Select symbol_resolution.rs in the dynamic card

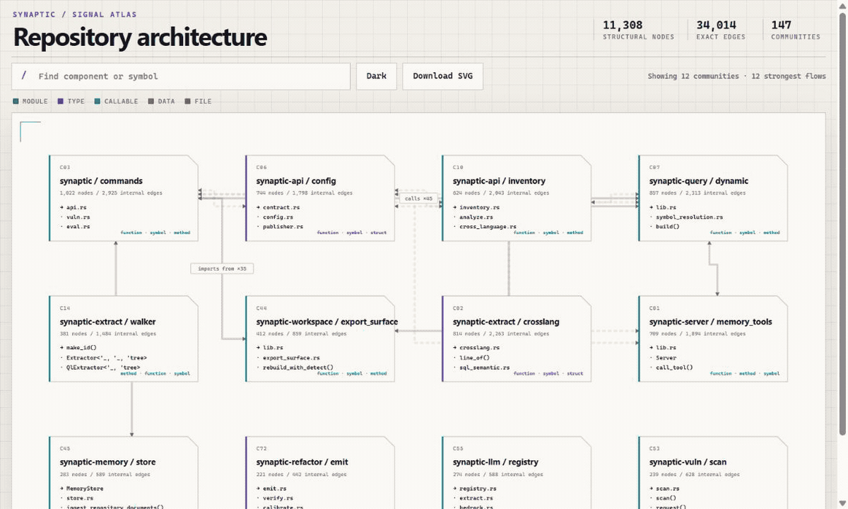pos(690,217)
